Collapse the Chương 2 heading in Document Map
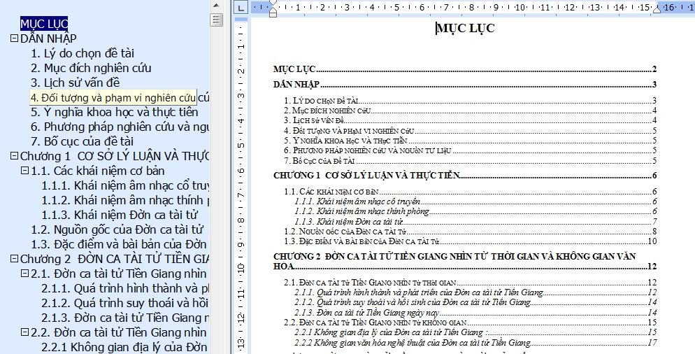 coord(14,258)
